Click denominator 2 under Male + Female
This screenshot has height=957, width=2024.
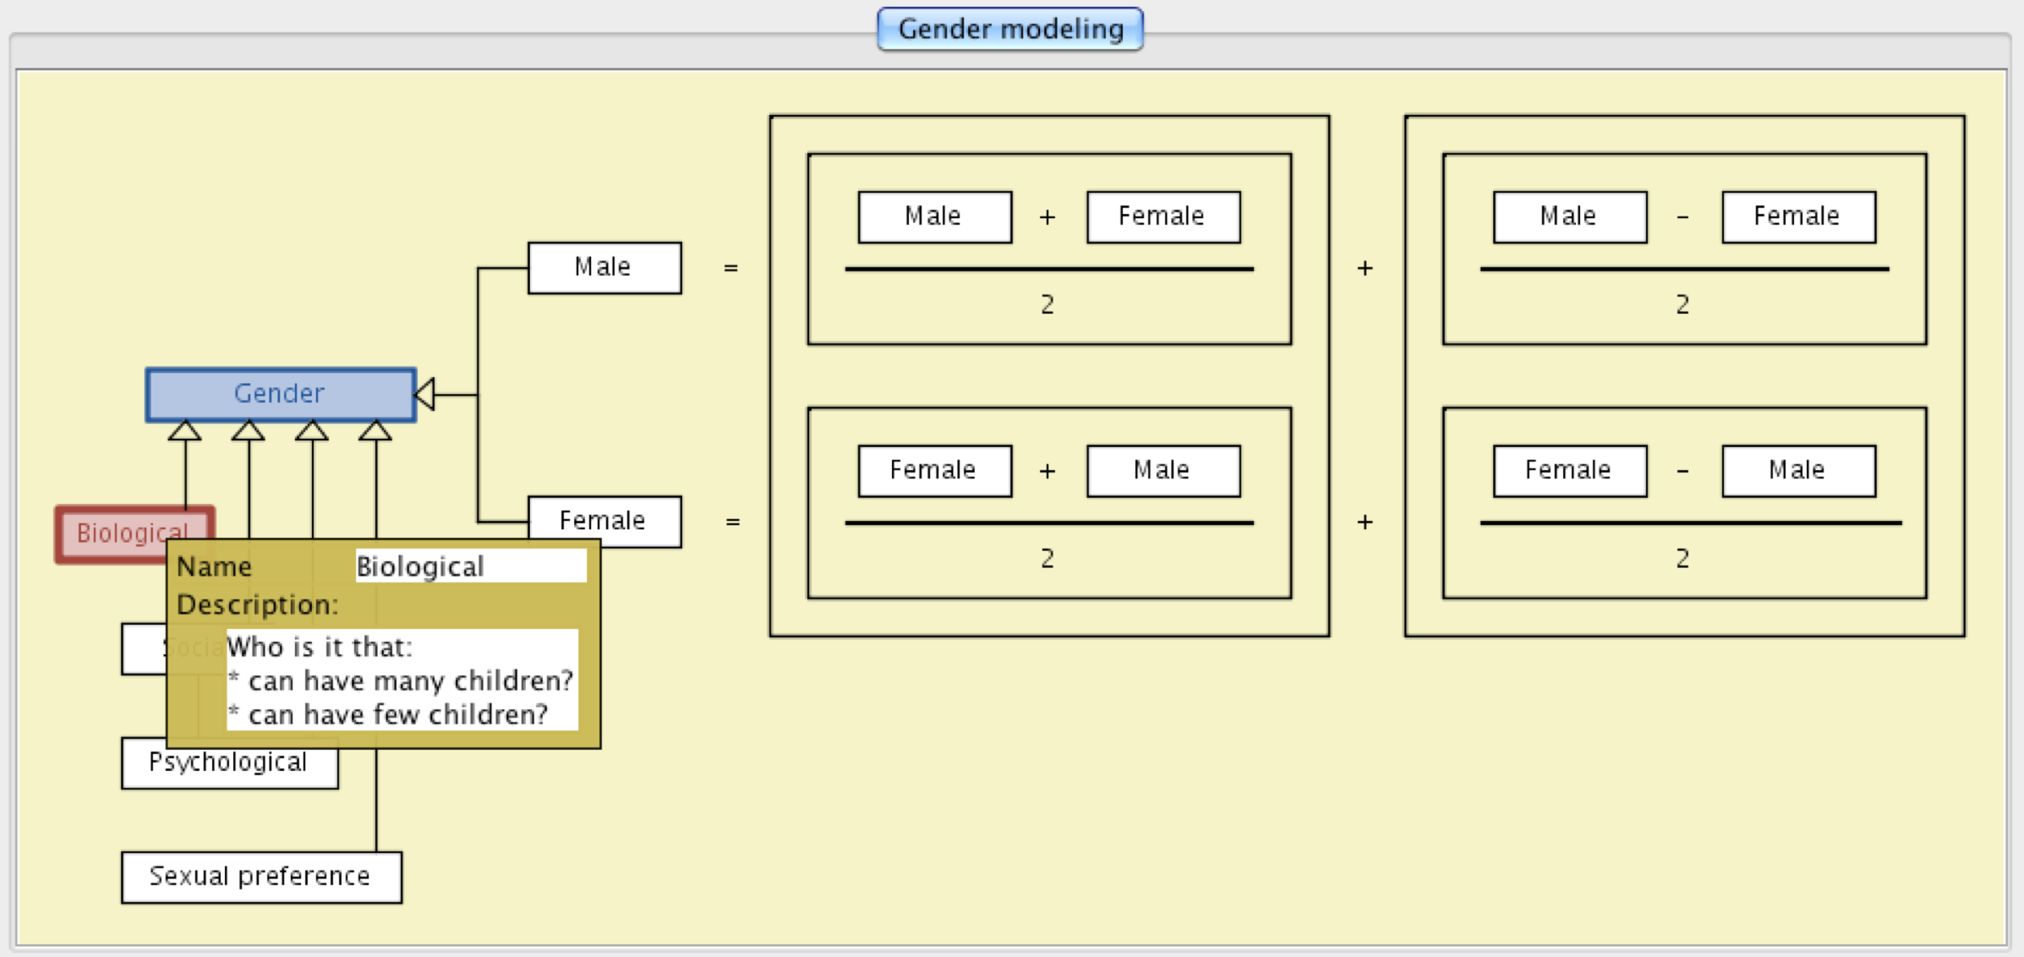(x=1048, y=304)
